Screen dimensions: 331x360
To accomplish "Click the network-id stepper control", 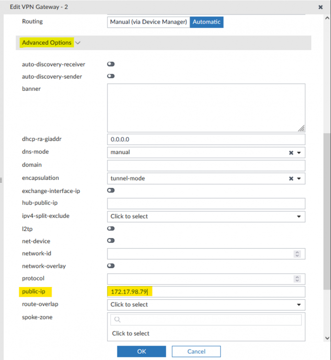I will 297,254.
